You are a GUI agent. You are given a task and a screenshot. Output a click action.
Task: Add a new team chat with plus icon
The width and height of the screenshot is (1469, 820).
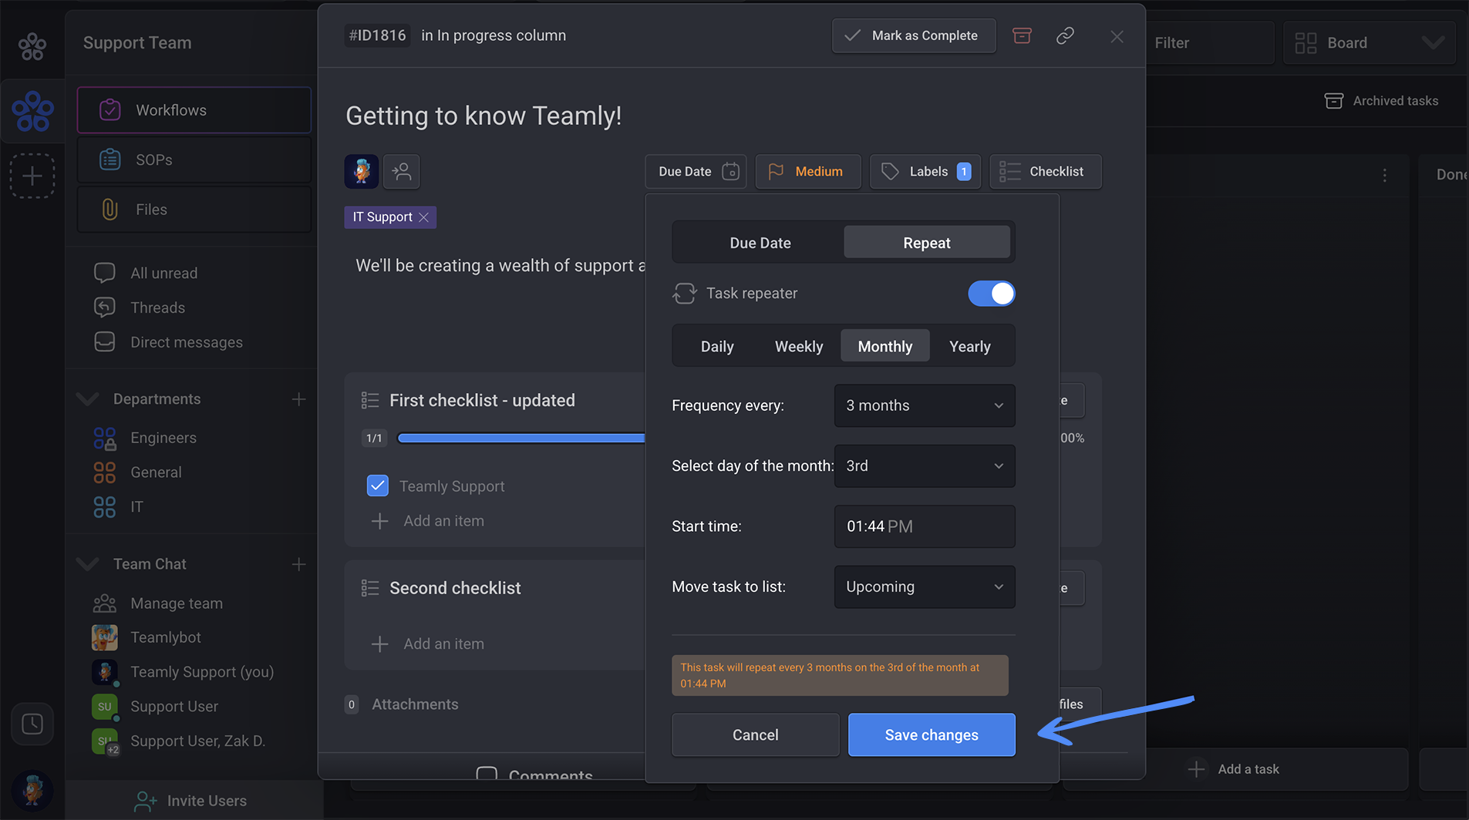(x=298, y=564)
